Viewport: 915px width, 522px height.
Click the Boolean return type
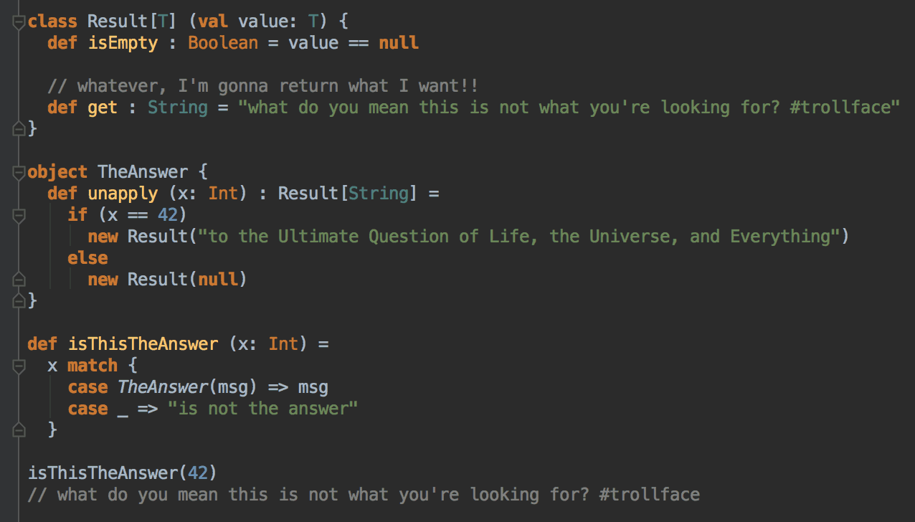(x=223, y=43)
